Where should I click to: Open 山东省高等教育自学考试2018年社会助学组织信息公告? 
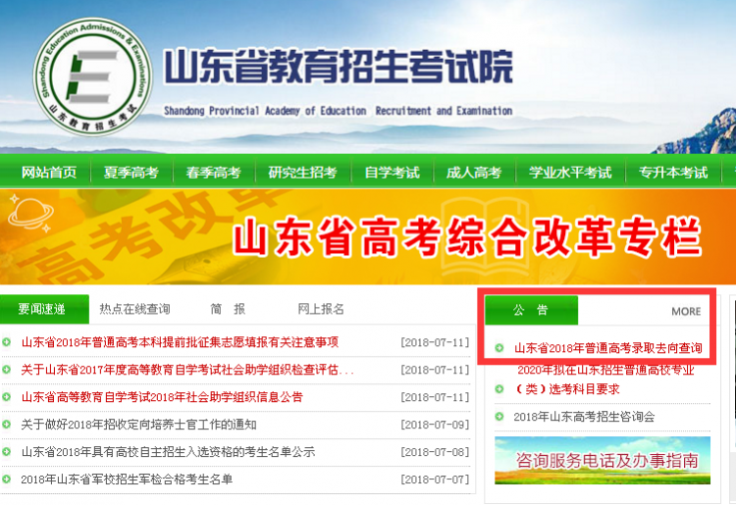162,397
